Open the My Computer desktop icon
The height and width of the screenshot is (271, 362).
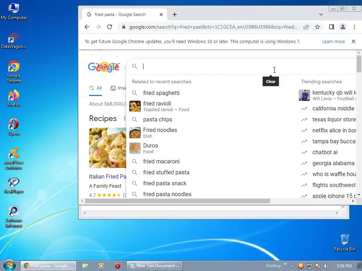coord(14,12)
